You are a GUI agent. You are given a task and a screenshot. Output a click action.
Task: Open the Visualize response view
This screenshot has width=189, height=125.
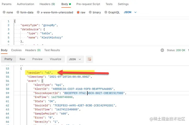point(55,59)
